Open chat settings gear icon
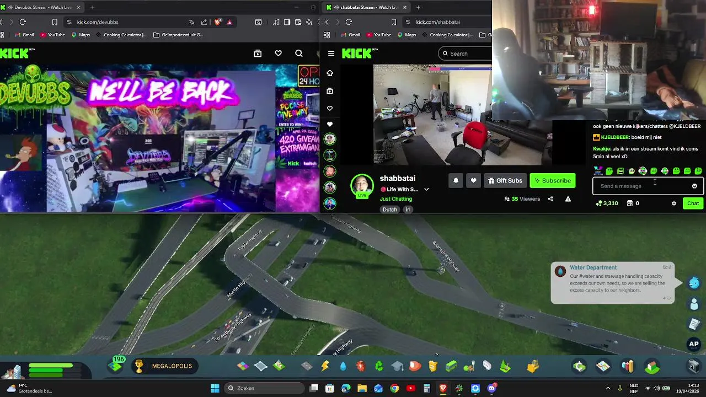 [673, 203]
